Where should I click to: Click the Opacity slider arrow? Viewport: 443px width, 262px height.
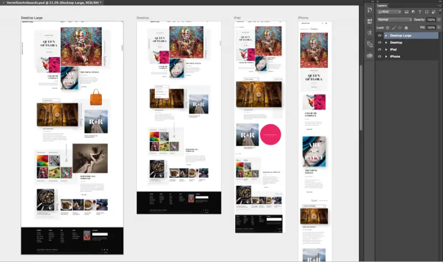(x=439, y=20)
